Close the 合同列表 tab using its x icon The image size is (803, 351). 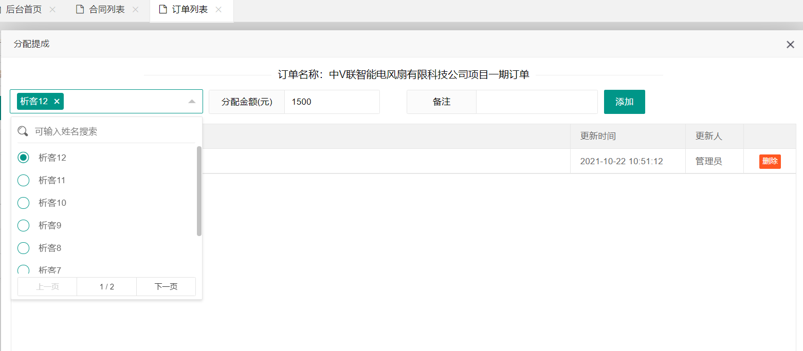coord(135,10)
